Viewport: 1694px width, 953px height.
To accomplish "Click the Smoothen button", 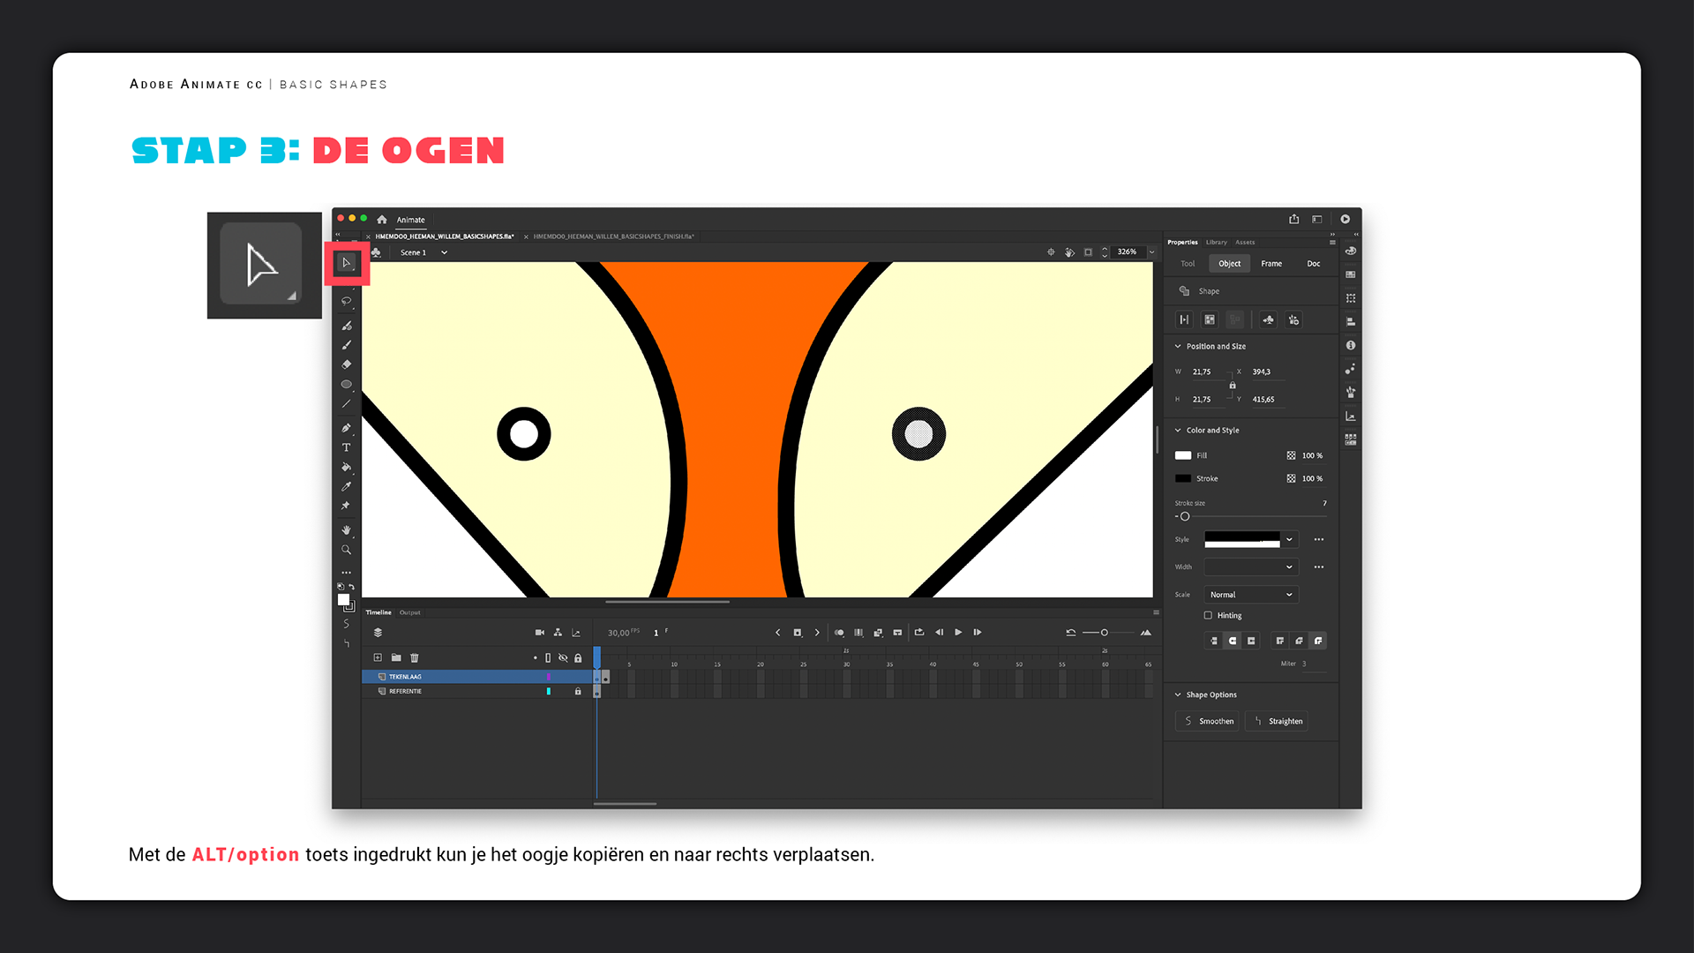I will 1207,721.
